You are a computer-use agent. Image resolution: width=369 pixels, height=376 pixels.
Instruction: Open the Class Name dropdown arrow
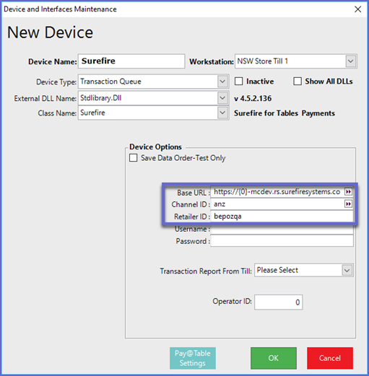coord(222,113)
